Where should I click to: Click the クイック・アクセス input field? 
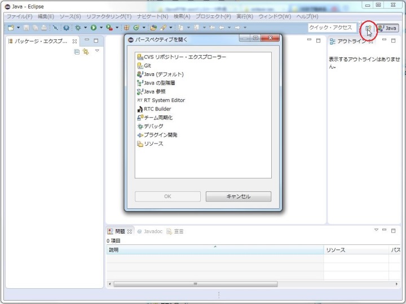[332, 28]
